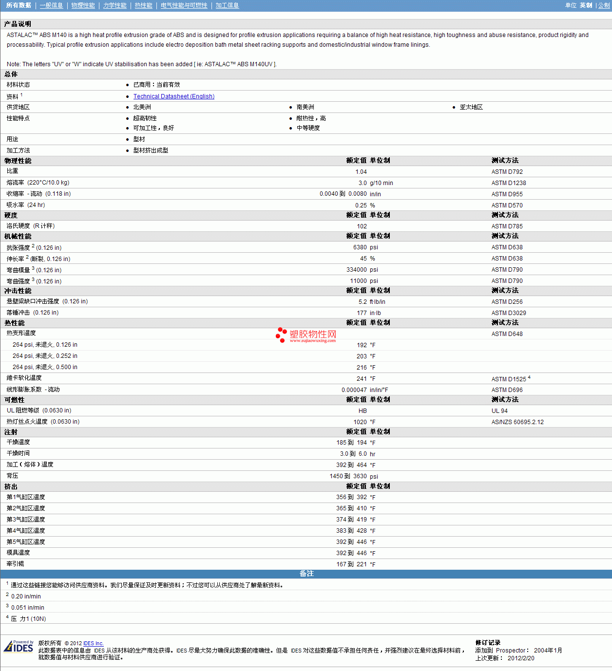The image size is (612, 671).
Task: Switch units to 公制
Action: tap(604, 5)
